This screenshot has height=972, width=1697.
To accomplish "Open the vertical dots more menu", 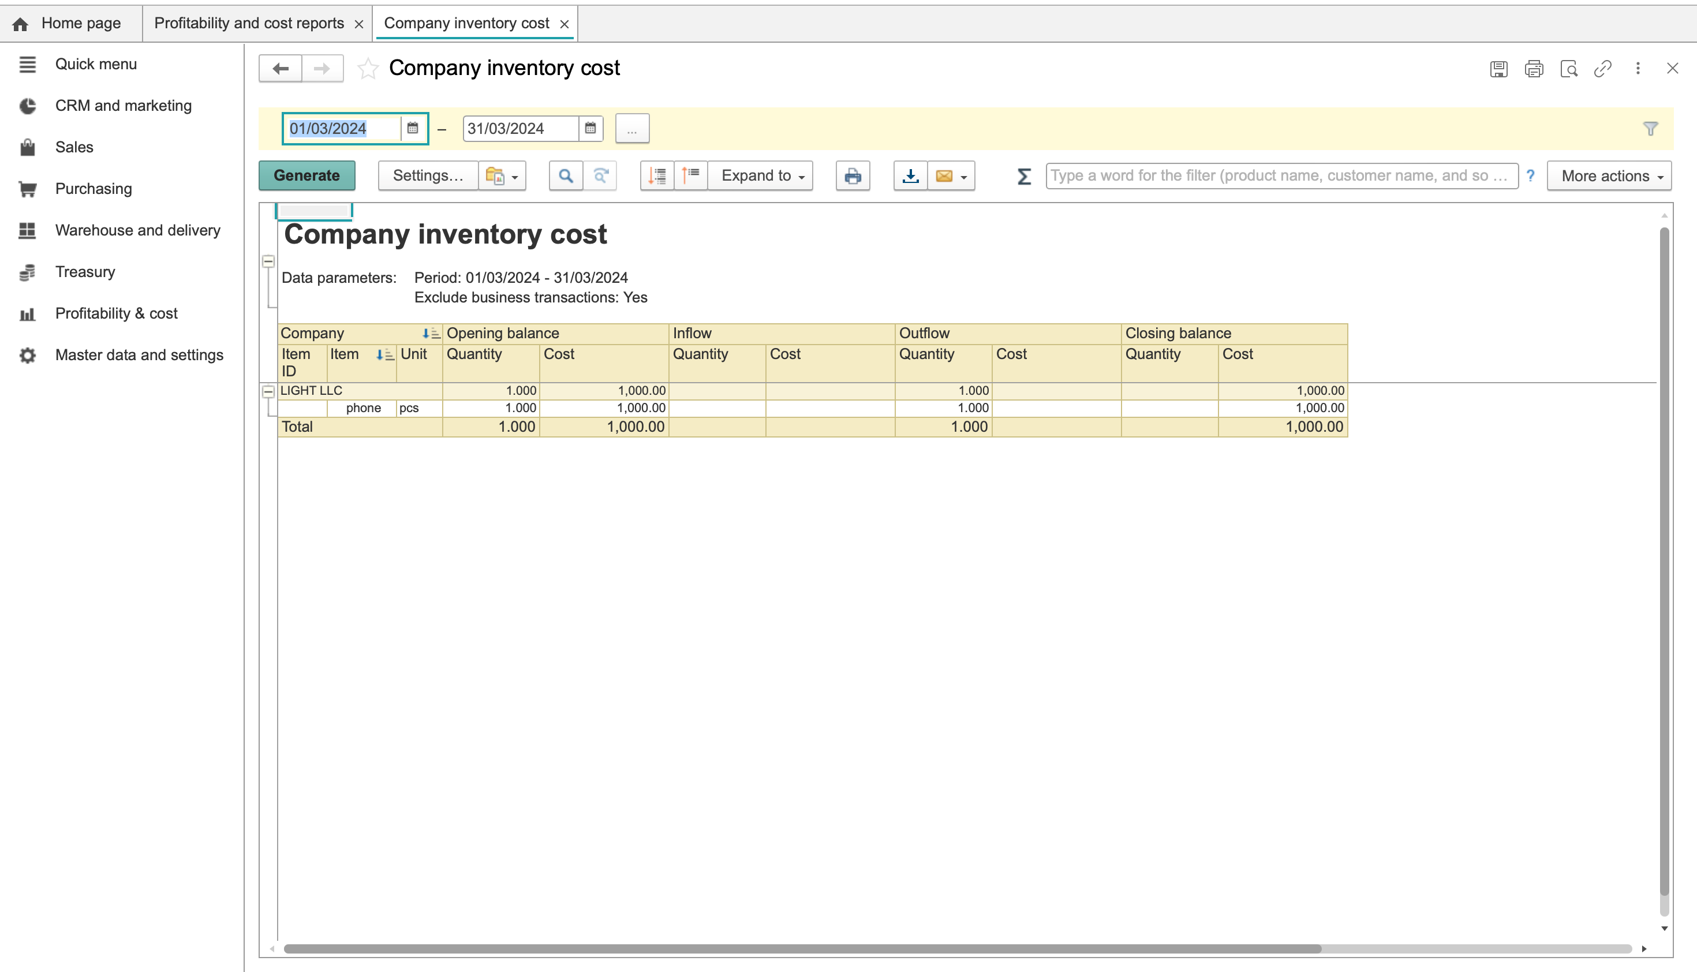I will (x=1638, y=68).
